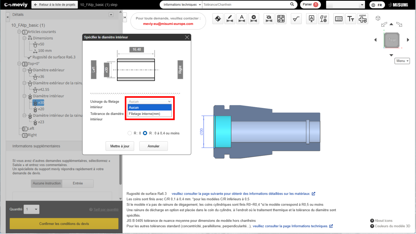Open the view Menu dropdown
Screen dimensions: 416x234
(402, 61)
